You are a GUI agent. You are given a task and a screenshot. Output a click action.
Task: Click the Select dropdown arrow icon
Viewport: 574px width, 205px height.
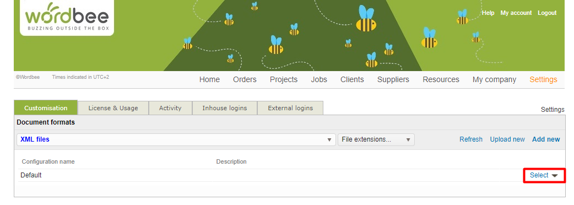pos(555,176)
